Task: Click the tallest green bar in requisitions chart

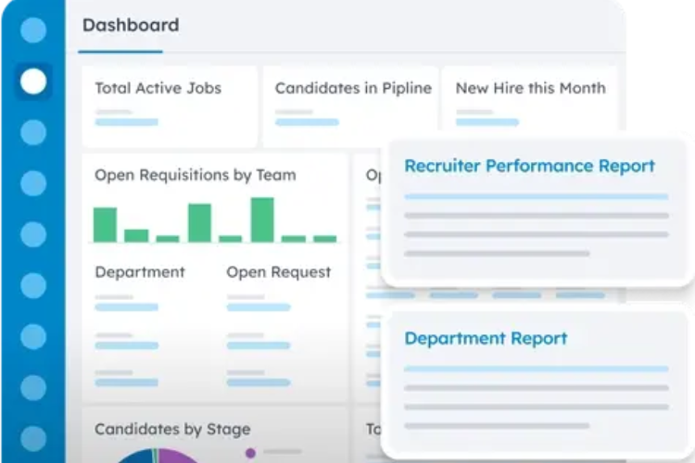Action: (262, 219)
